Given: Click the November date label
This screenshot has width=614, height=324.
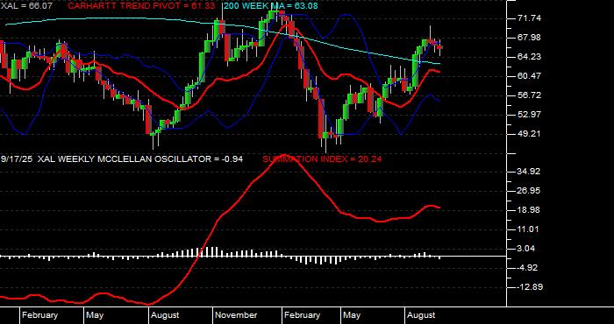Looking at the screenshot, I should click(237, 315).
